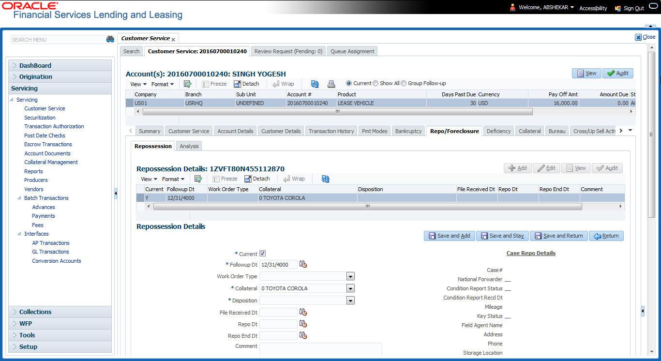Collapse the Batch Transactions tree node
The width and height of the screenshot is (661, 361).
20,198
